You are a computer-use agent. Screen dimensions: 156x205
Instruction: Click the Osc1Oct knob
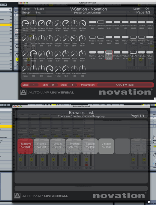pyautogui.click(x=25, y=69)
